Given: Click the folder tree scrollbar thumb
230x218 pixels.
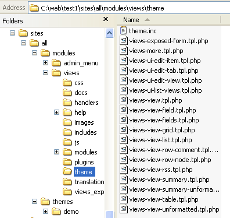Looking at the screenshot, I should coord(110,215).
